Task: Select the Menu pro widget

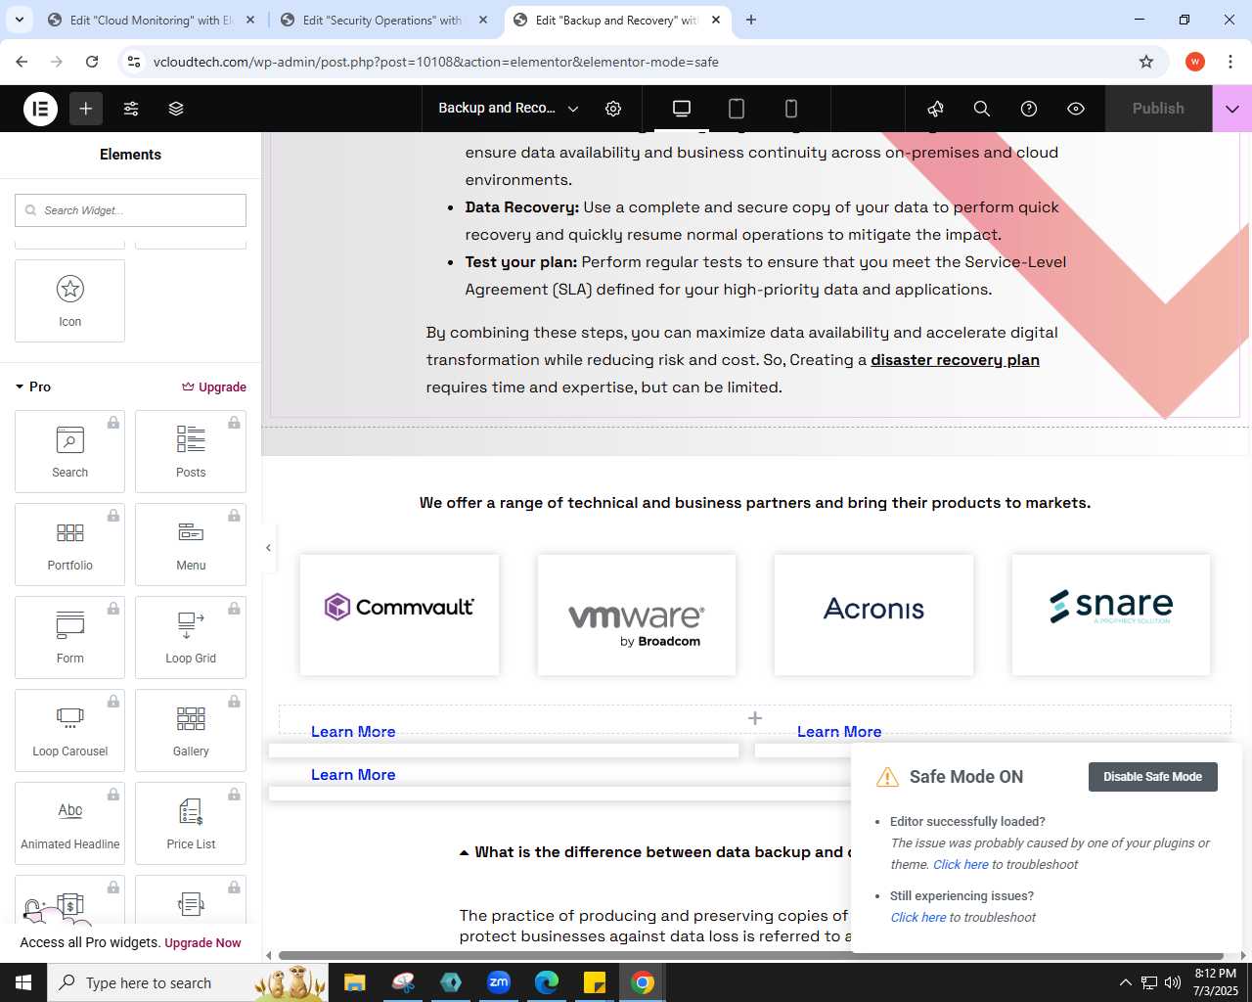Action: [191, 544]
